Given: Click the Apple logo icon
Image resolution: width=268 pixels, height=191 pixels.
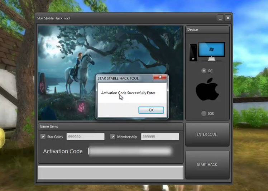Looking at the screenshot, I should click(207, 89).
